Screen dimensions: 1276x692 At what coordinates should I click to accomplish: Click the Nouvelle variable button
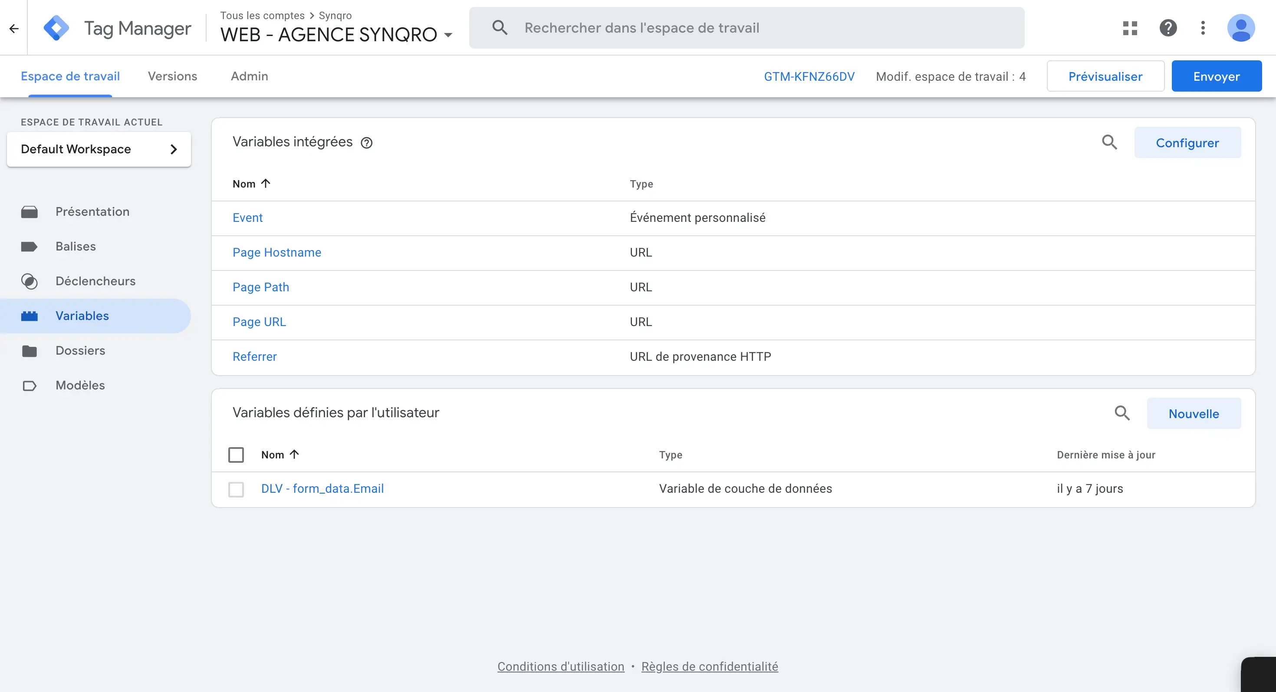pyautogui.click(x=1193, y=414)
